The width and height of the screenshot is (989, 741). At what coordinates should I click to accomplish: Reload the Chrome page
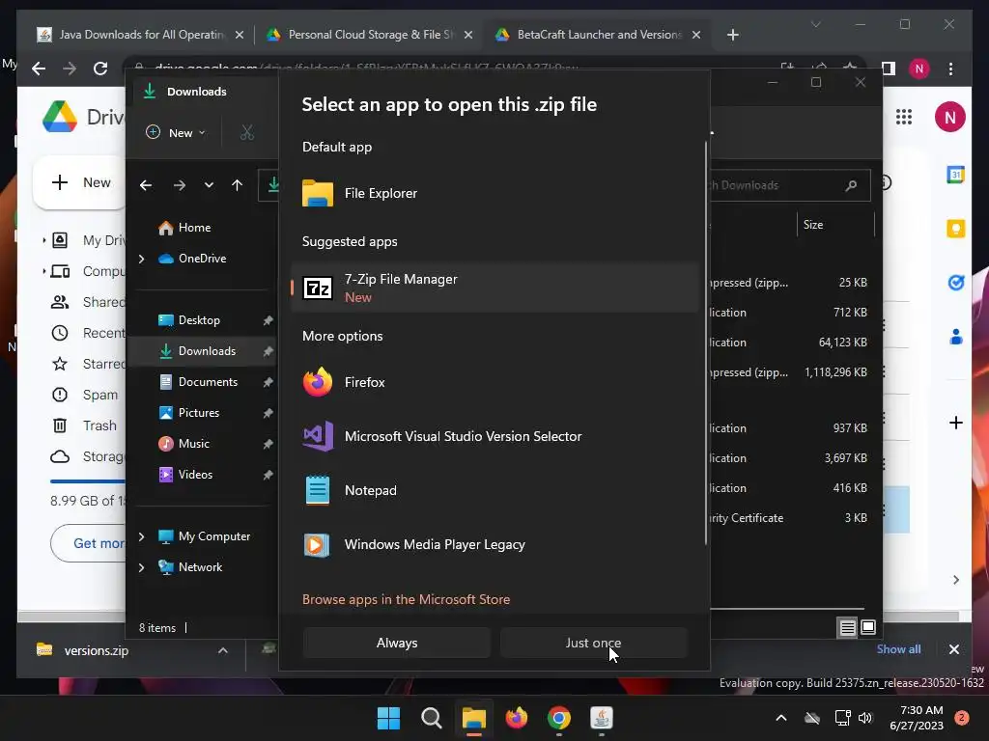pyautogui.click(x=100, y=69)
